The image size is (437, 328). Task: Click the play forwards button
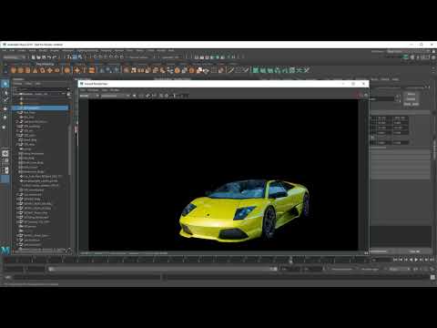[x=416, y=260]
